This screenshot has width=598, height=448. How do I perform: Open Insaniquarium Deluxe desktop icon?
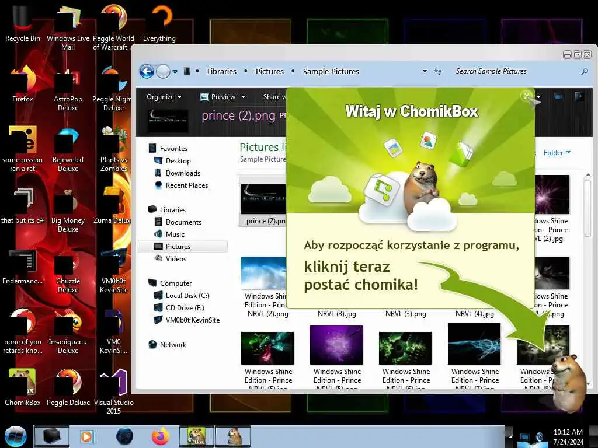tap(68, 331)
